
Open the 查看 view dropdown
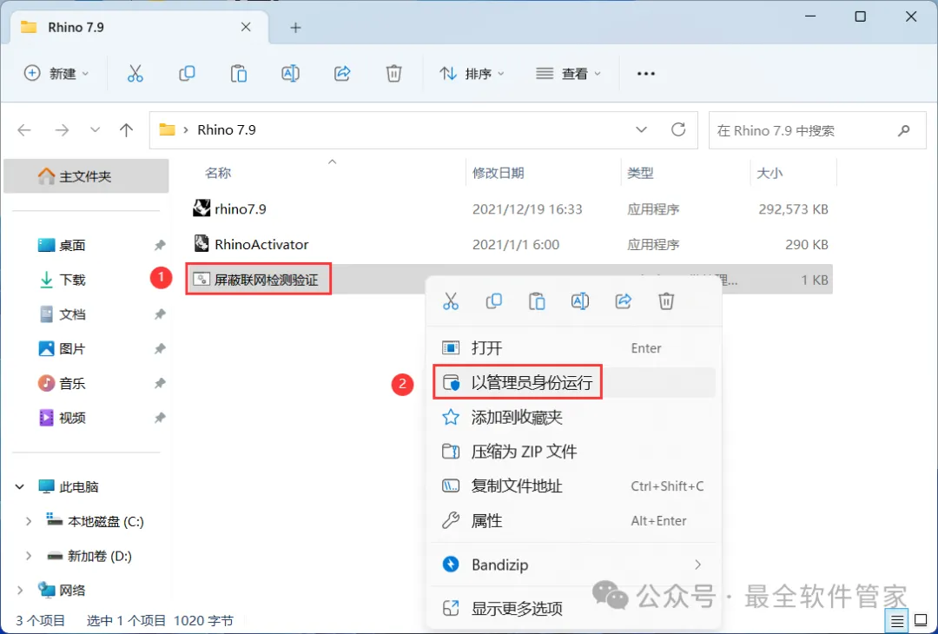click(568, 74)
